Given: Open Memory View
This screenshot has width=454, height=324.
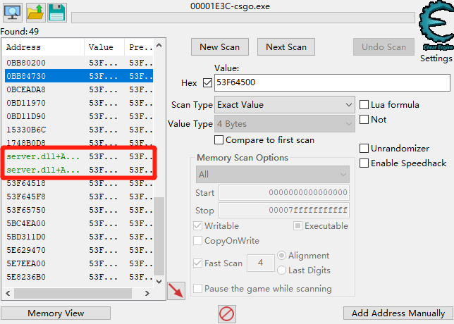Looking at the screenshot, I should click(x=56, y=313).
